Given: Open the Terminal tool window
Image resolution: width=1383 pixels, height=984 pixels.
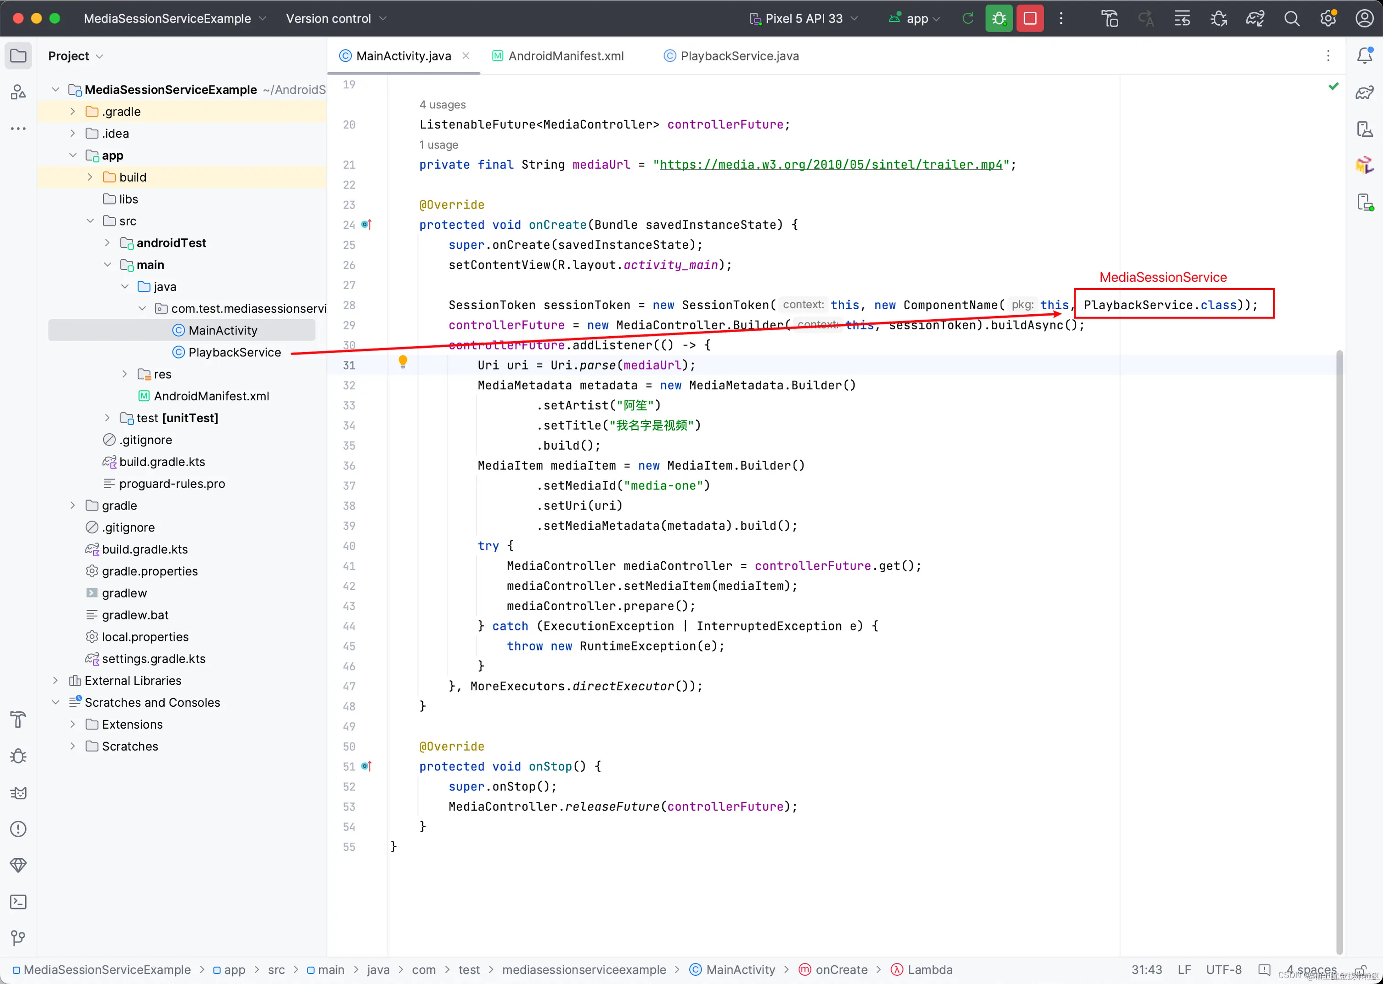Looking at the screenshot, I should pyautogui.click(x=18, y=902).
